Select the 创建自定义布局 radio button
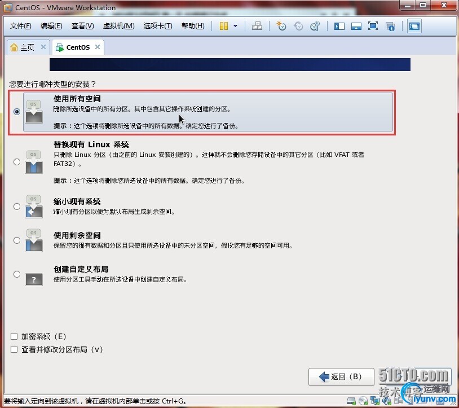This screenshot has width=459, height=408. (17, 274)
